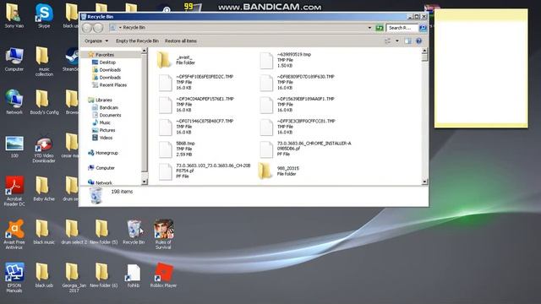Launch Roblox Player shortcut
541x304 pixels.
pos(163,275)
